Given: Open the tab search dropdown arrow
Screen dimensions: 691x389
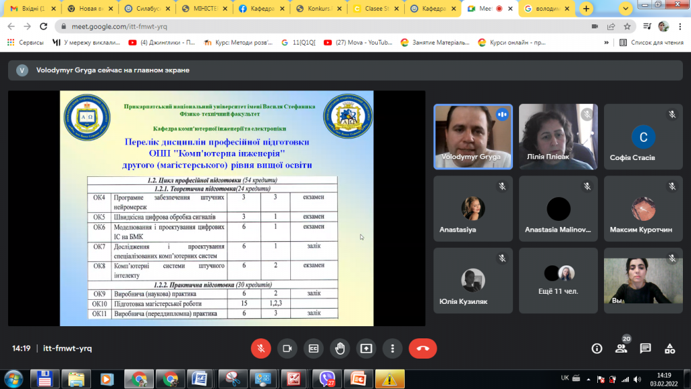Looking at the screenshot, I should coord(626,8).
